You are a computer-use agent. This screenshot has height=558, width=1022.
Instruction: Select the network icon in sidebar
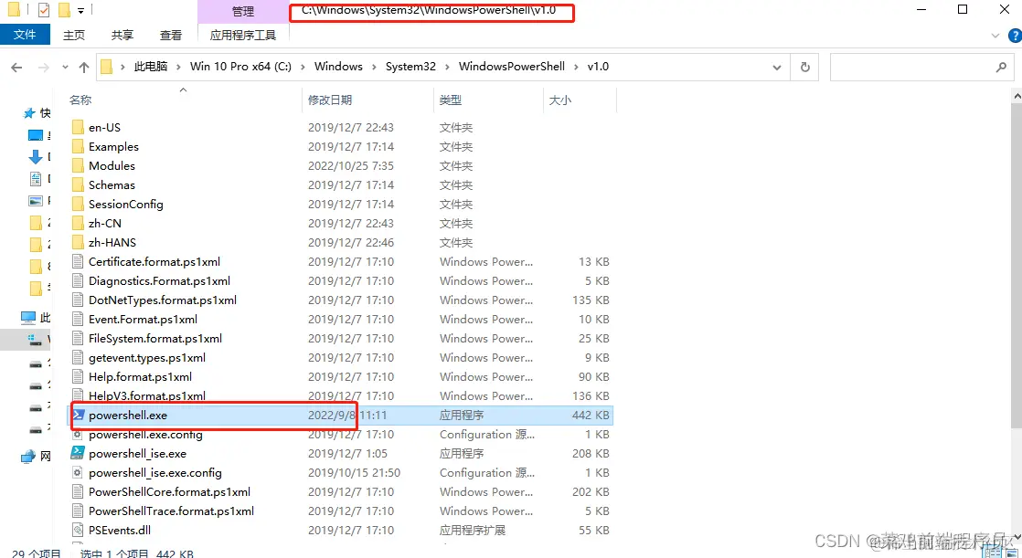point(28,457)
